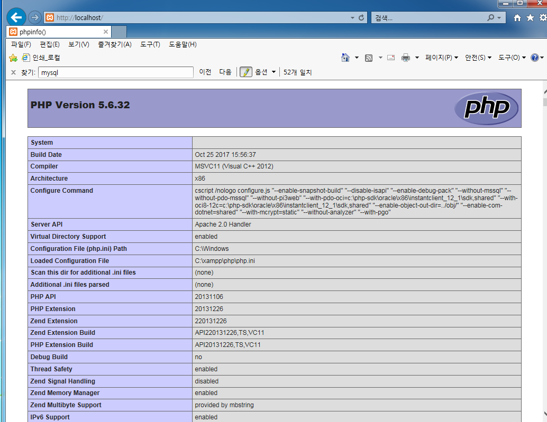This screenshot has width=547, height=422.
Task: Click the 'Thread Safety' row label
Action: click(51, 369)
